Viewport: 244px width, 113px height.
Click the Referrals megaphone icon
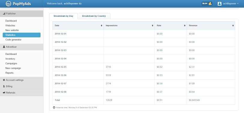coord(4,93)
